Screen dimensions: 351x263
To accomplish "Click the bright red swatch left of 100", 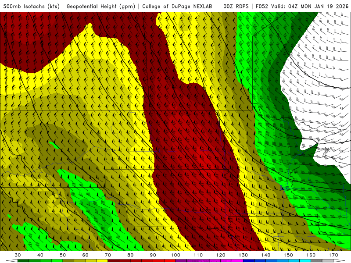I will point(170,261).
